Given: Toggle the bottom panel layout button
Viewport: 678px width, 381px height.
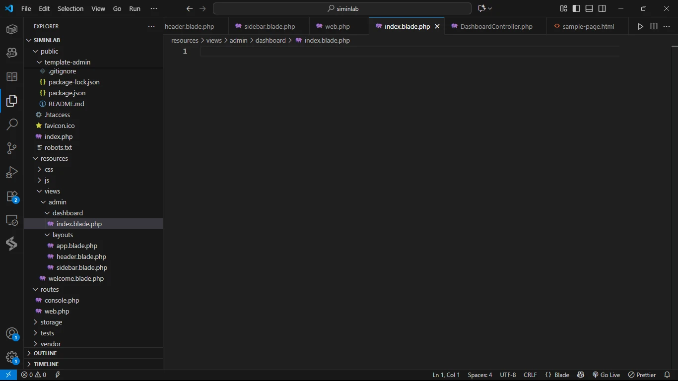Looking at the screenshot, I should coord(589,8).
